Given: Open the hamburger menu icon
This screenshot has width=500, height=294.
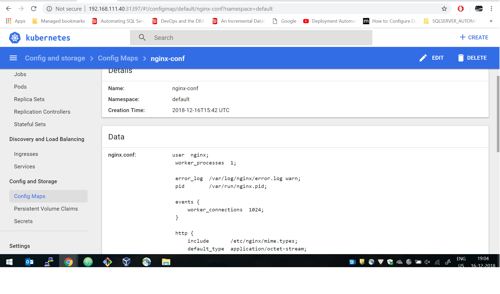Looking at the screenshot, I should coord(13,58).
